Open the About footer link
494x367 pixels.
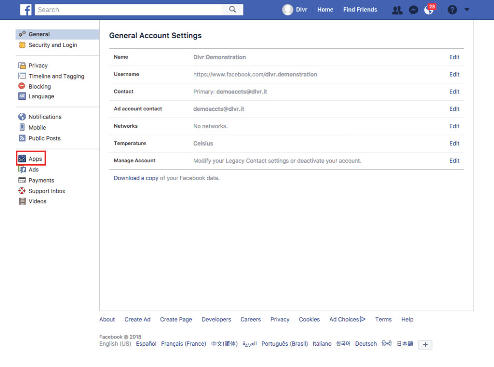pyautogui.click(x=107, y=320)
